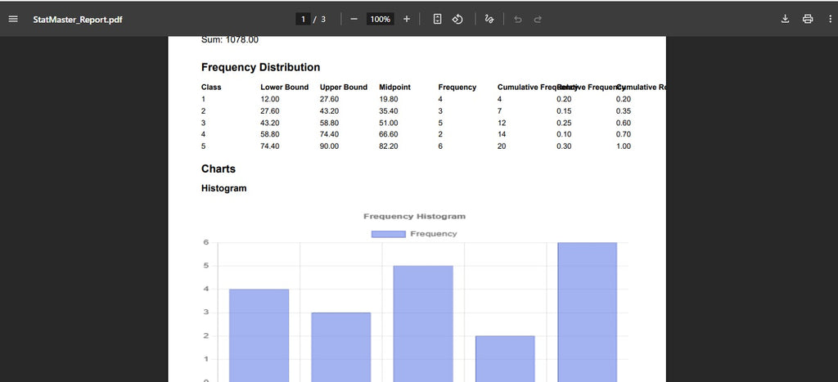Click the Upper Bound column header
The image size is (838, 382).
(x=344, y=87)
